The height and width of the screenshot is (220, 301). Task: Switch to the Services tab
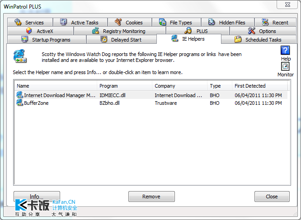click(x=30, y=22)
